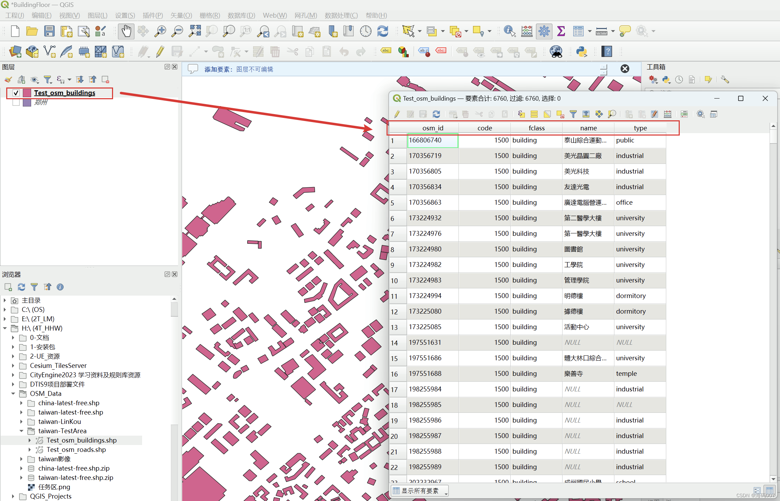Collapse the OSM_Data folder
Image resolution: width=780 pixels, height=501 pixels.
point(13,393)
